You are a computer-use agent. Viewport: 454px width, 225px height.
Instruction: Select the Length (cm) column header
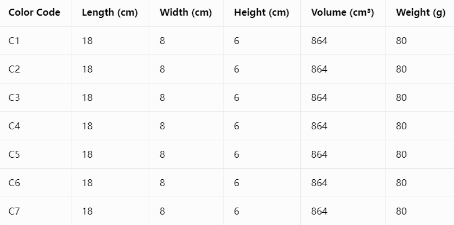coord(110,12)
